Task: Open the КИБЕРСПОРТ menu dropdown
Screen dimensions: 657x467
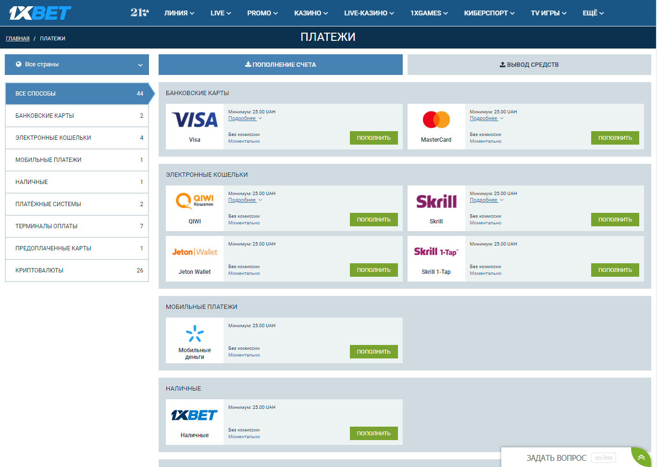Action: [x=489, y=13]
